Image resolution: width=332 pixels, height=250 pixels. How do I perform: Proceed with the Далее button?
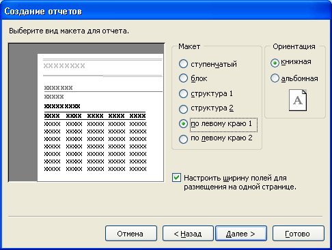pyautogui.click(x=241, y=233)
